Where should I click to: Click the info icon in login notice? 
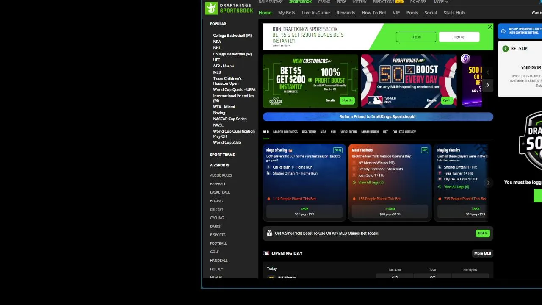pos(503,31)
